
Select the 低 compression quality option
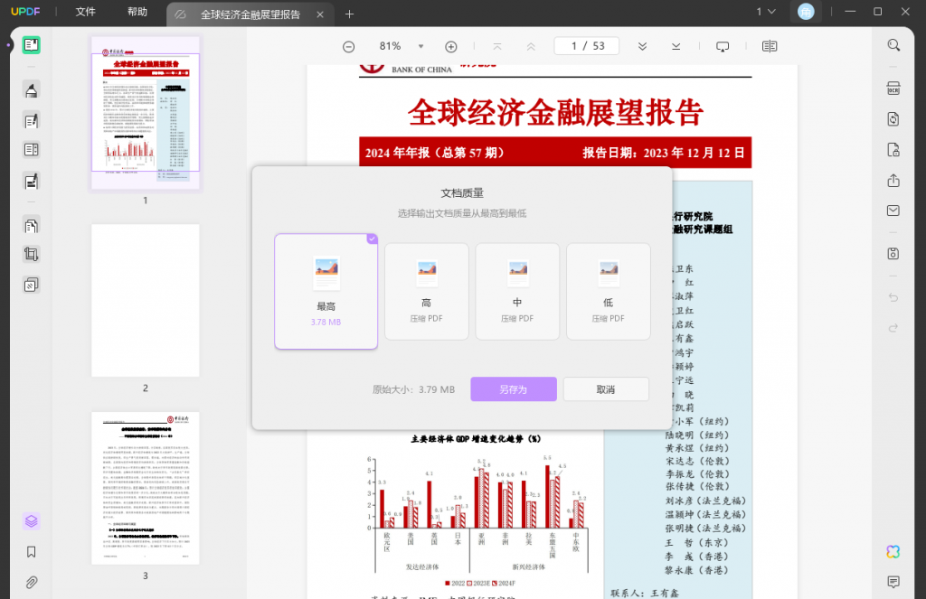[609, 291]
